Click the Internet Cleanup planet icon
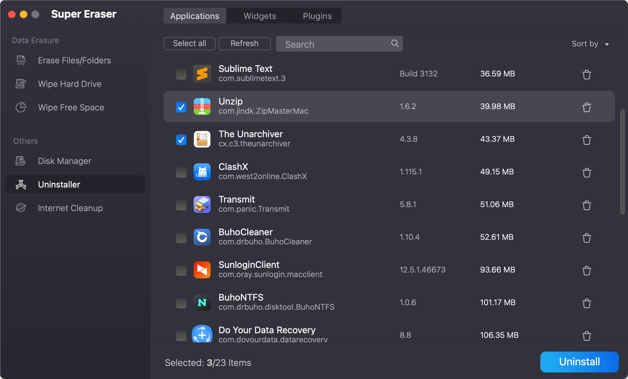The width and height of the screenshot is (628, 379). [21, 208]
